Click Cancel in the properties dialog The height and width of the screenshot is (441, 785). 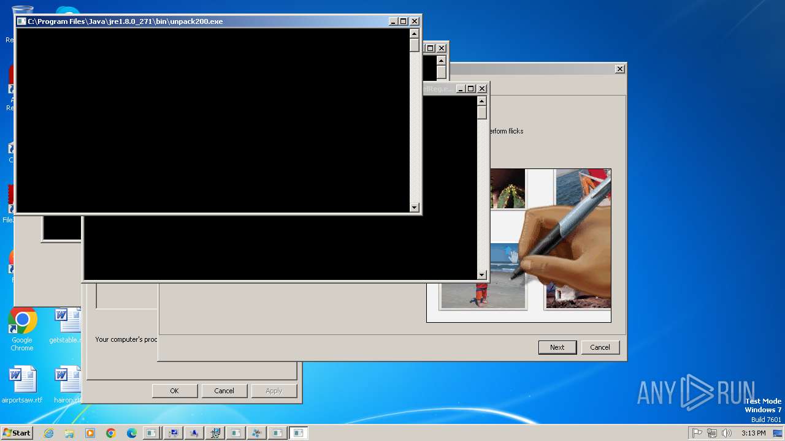coord(224,391)
